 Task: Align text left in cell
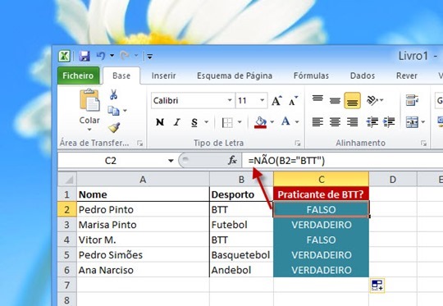click(317, 122)
